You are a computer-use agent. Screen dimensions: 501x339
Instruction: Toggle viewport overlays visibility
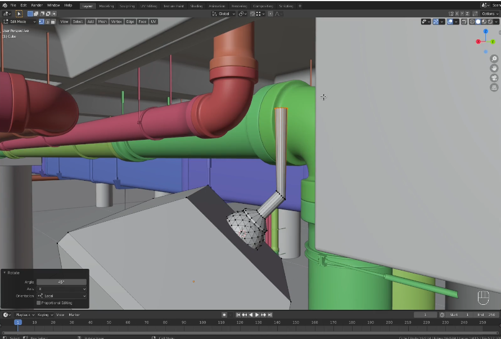(x=450, y=22)
